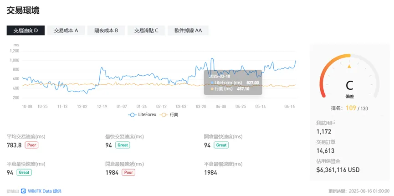Click the WikiFX Data logo icon
Viewport: 394px width, 196px height.
click(x=23, y=191)
